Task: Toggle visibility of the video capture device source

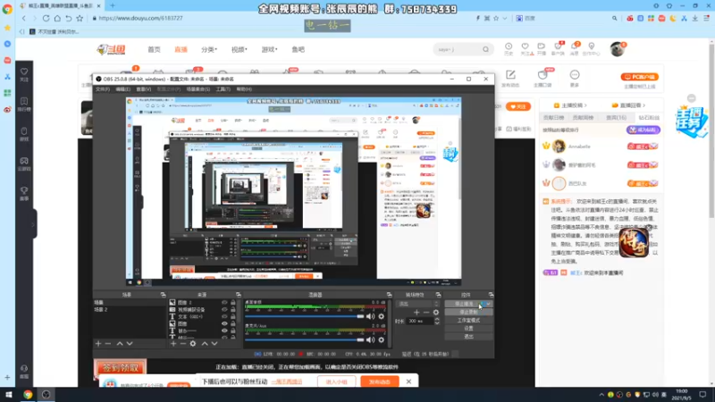Action: coord(224,309)
